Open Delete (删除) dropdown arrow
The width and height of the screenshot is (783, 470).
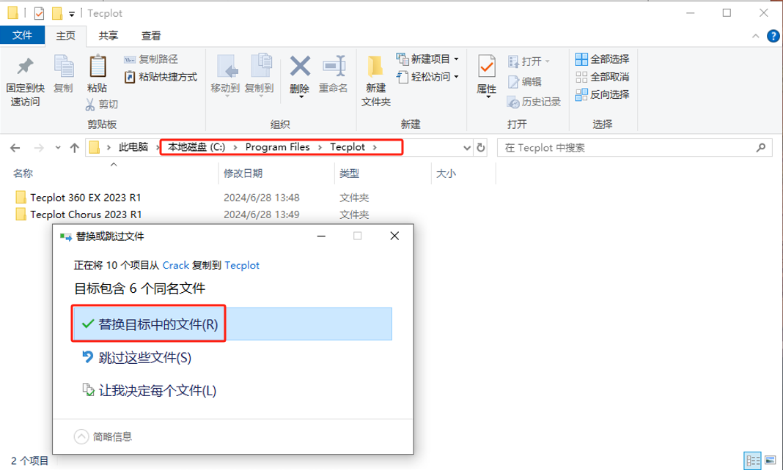point(301,97)
